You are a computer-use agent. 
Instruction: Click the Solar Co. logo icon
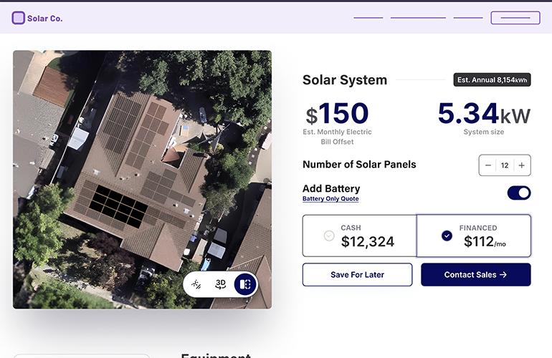19,18
